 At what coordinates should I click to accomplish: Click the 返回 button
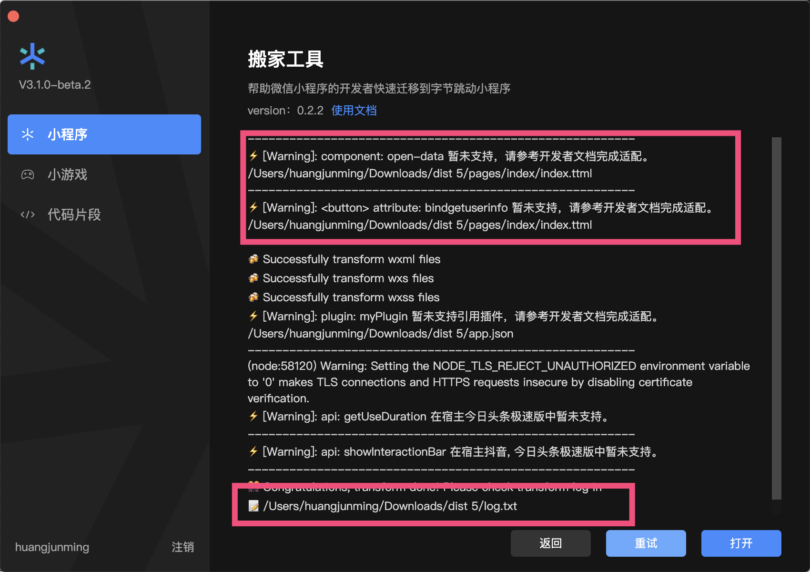[551, 543]
